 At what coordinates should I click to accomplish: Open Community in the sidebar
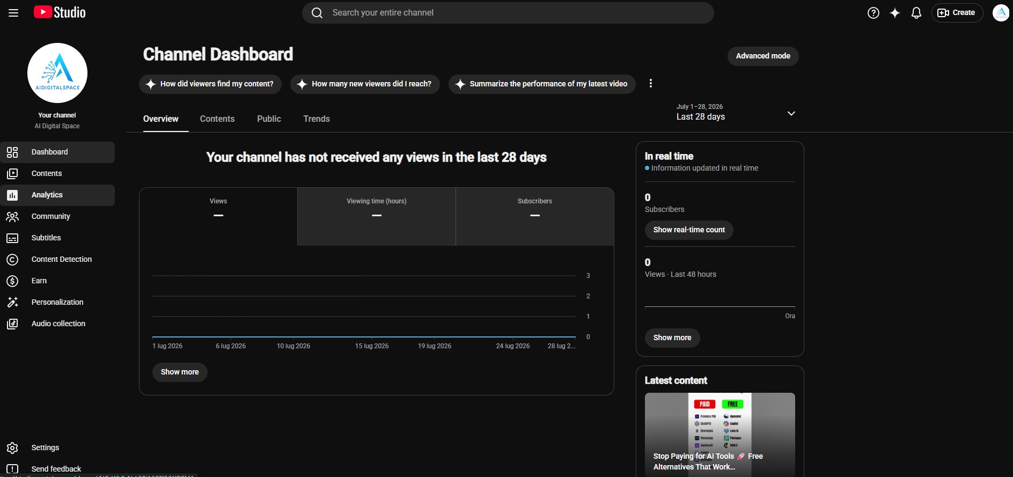[57, 217]
